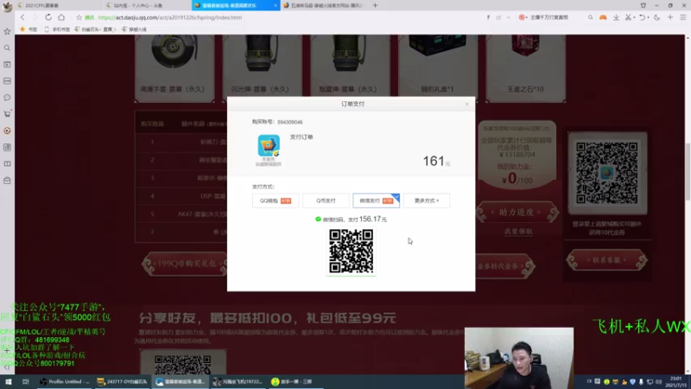The height and width of the screenshot is (389, 691).
Task: Open the hamburger main menu in browser
Action: coord(682,17)
